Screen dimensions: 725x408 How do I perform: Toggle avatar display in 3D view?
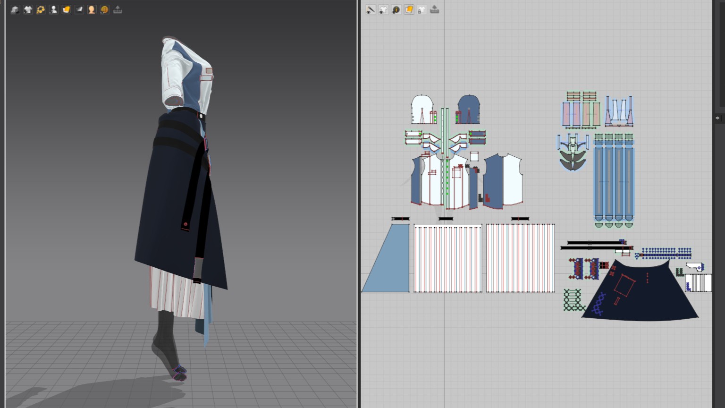(x=53, y=9)
